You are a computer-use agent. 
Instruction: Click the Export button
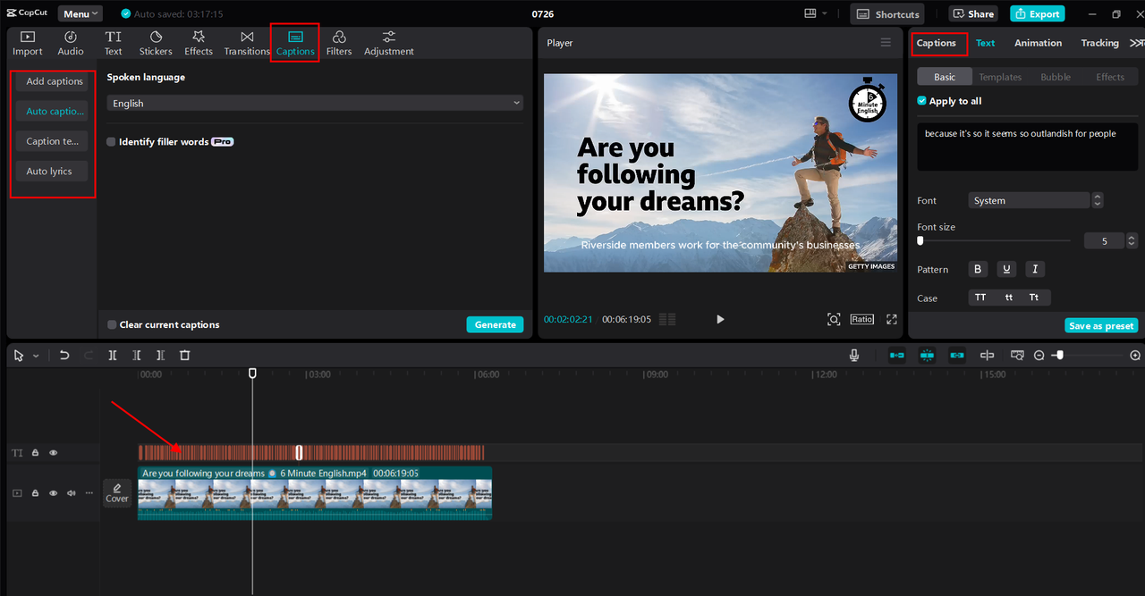point(1037,13)
